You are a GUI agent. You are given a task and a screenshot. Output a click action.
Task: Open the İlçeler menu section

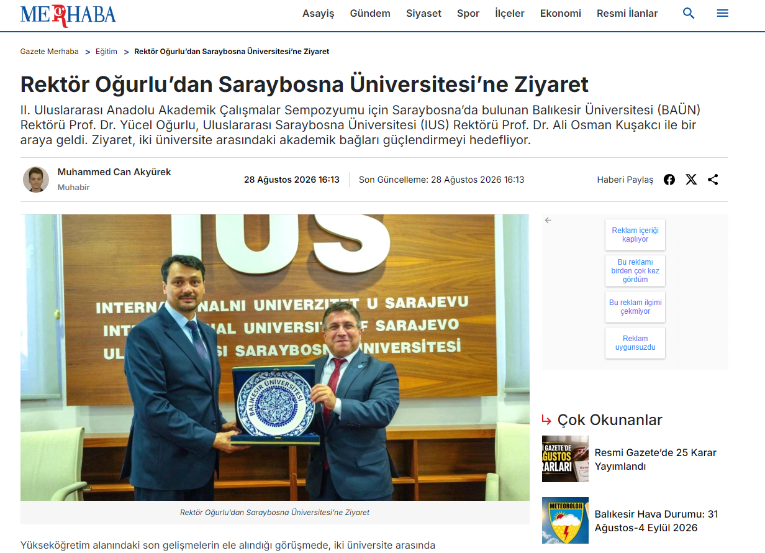(x=510, y=14)
